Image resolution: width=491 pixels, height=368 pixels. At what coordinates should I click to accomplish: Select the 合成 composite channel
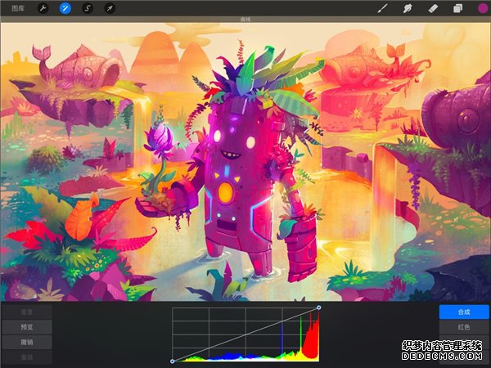coord(464,312)
